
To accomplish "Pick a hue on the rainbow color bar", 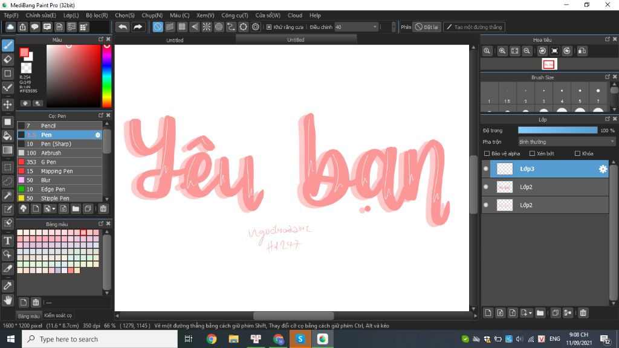I will click(106, 76).
